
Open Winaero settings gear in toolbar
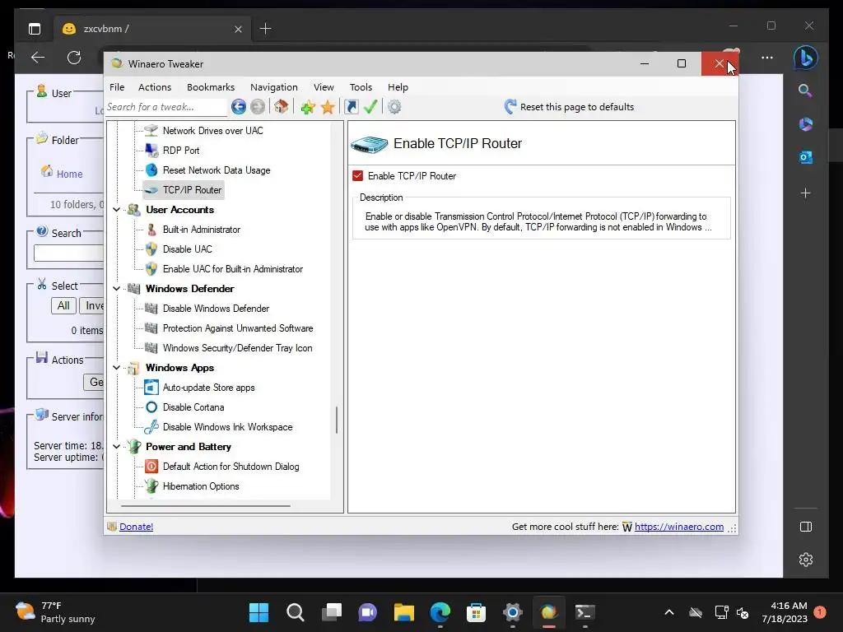click(x=394, y=107)
